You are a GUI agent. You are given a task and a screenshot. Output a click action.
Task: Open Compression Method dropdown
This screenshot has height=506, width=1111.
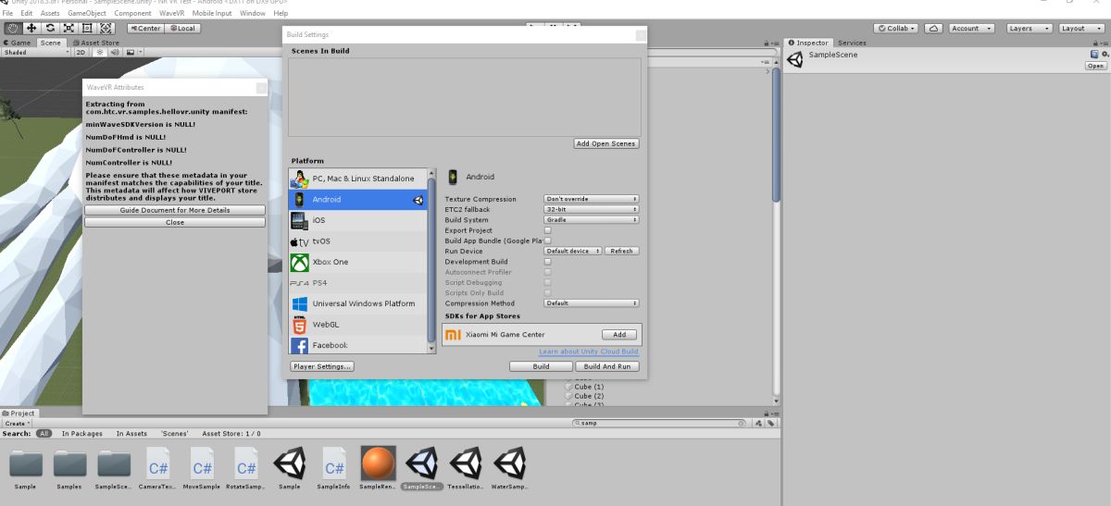(x=591, y=303)
